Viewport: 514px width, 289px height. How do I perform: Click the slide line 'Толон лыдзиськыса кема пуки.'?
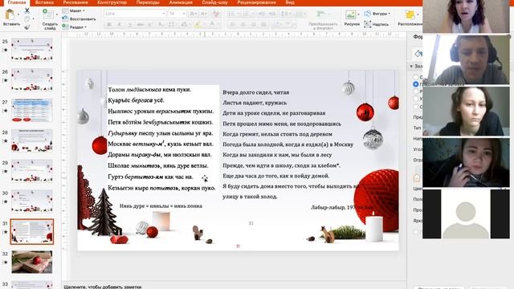pos(149,89)
